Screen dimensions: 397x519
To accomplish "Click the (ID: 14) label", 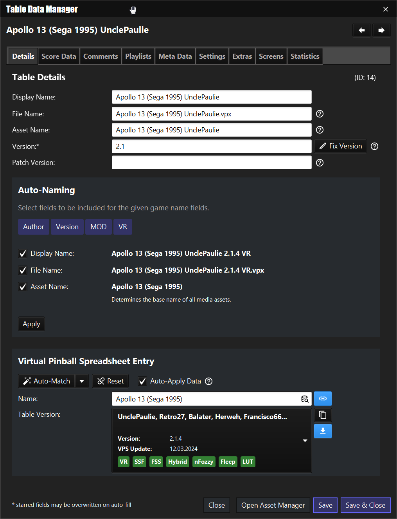I will (365, 78).
